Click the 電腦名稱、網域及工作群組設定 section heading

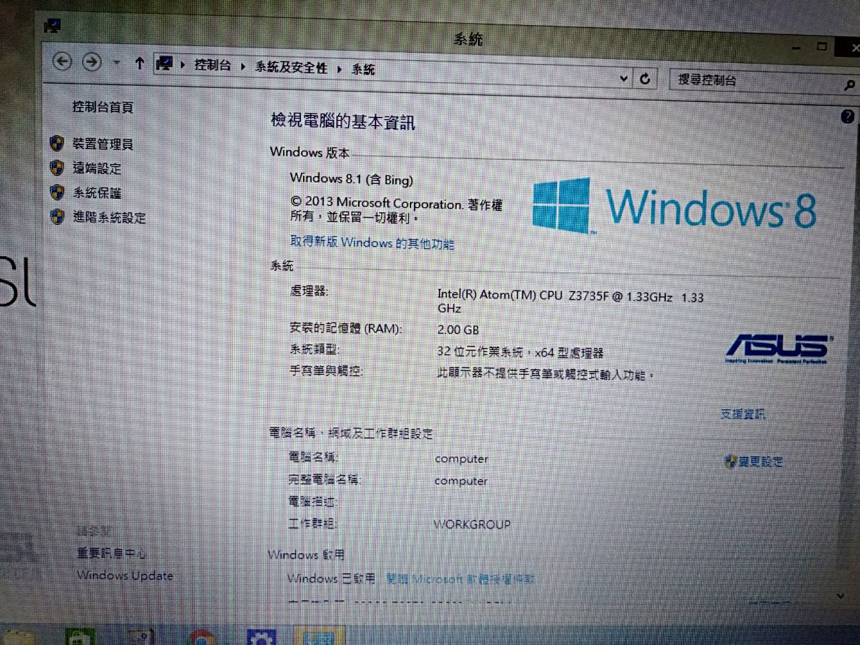point(351,433)
